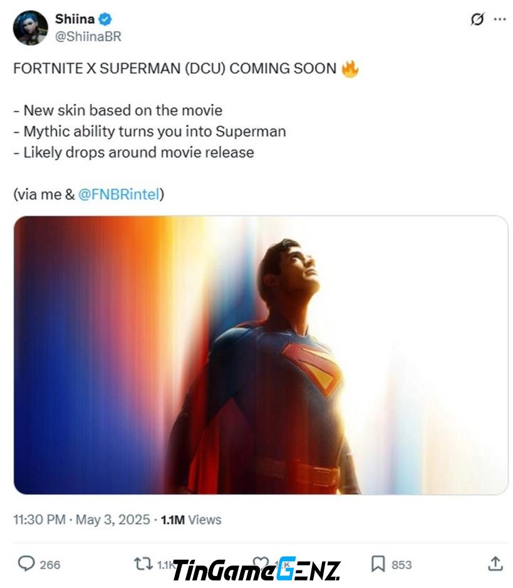Repost using the retweet arrows icon

click(143, 564)
